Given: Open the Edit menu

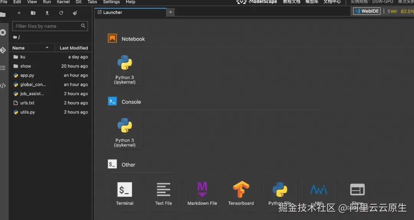Looking at the screenshot, I should [x=17, y=2].
